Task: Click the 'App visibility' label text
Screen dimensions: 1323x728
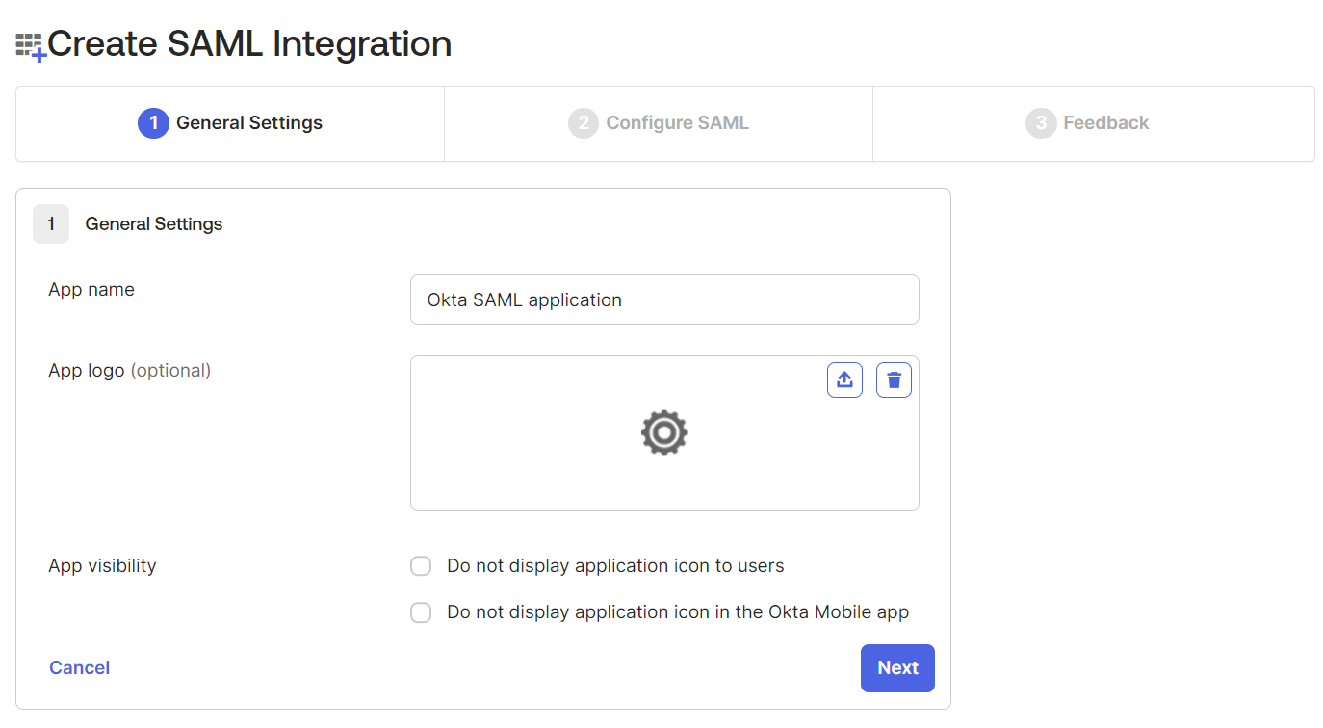Action: point(102,566)
